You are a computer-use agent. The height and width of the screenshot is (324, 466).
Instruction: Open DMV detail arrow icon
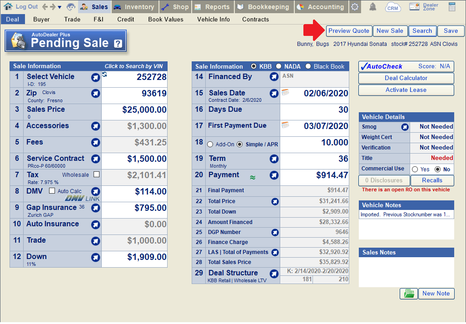pos(95,191)
